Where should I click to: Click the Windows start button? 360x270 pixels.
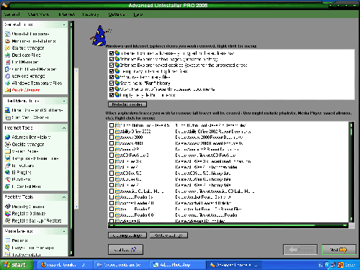click(16, 265)
